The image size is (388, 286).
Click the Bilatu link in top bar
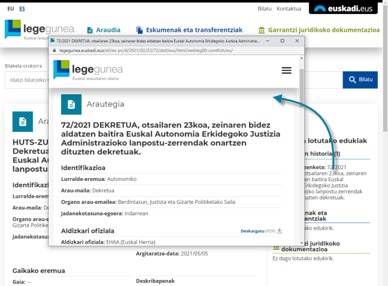(264, 9)
